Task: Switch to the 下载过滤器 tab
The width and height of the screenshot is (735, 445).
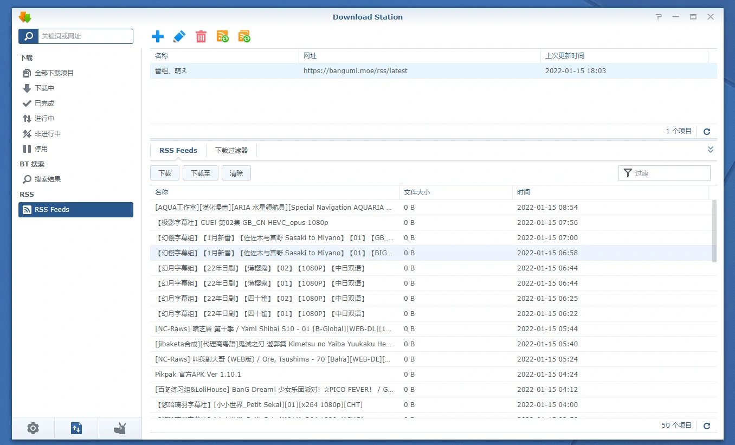Action: point(231,151)
